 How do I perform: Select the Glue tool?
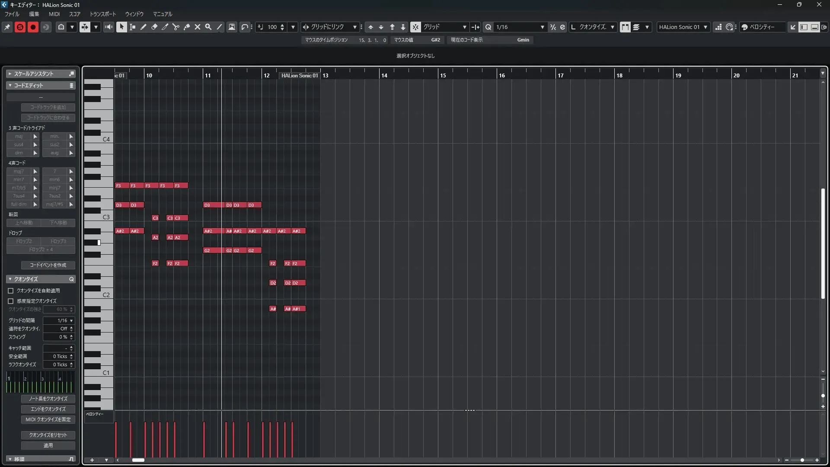coord(187,27)
